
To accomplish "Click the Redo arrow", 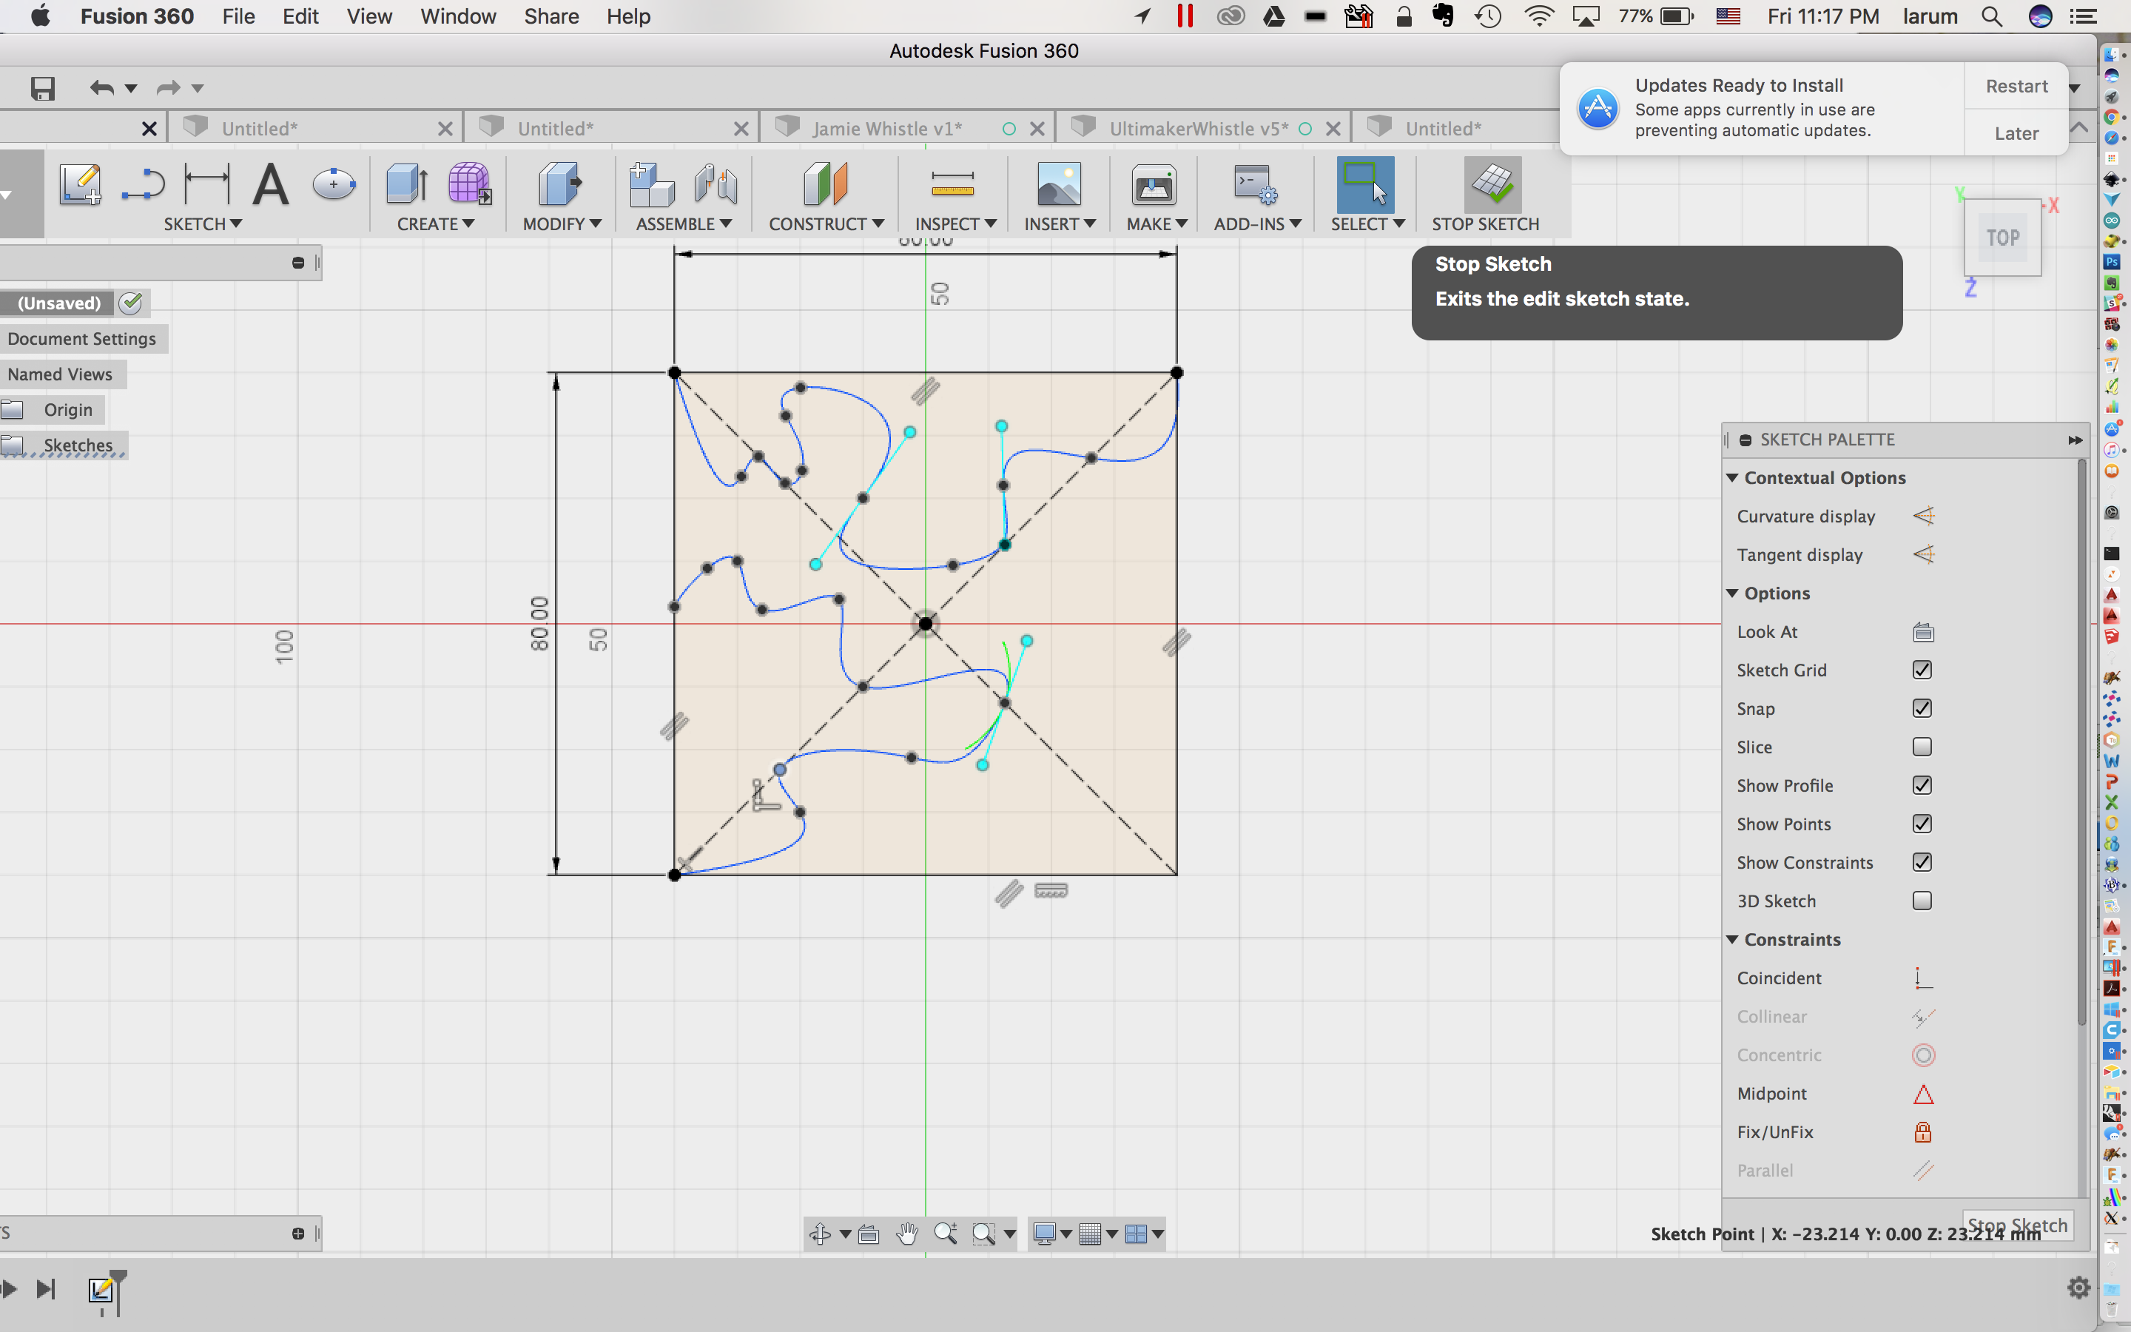I will pyautogui.click(x=167, y=87).
